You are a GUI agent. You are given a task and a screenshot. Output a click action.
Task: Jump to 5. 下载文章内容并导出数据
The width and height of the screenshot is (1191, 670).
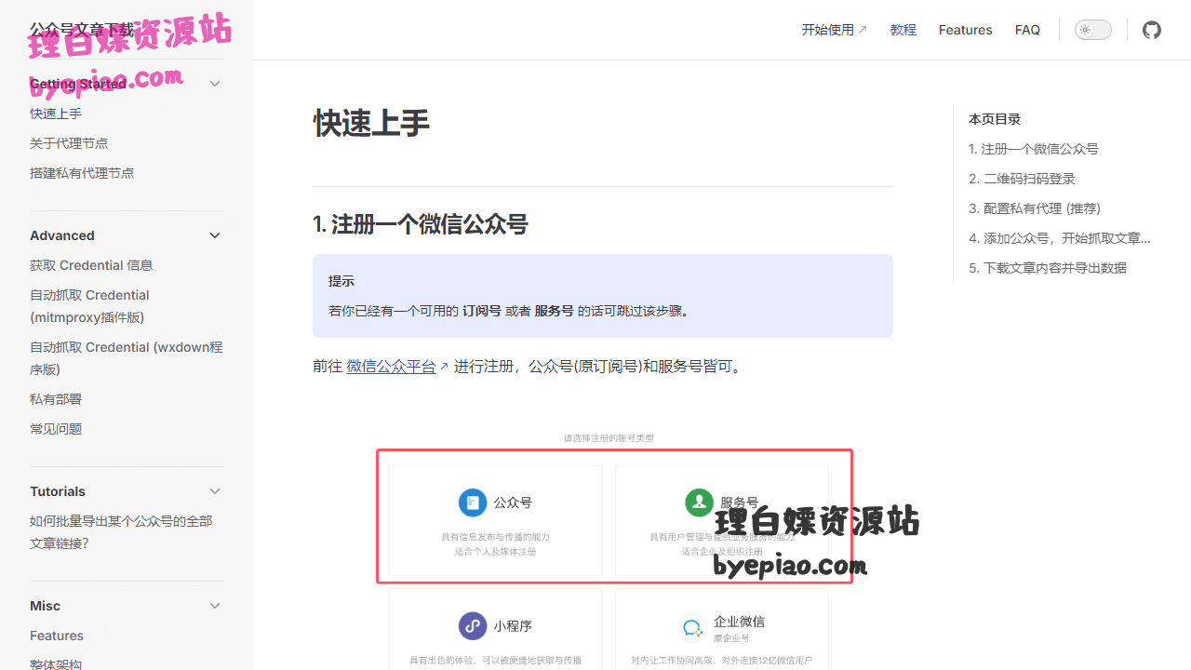1048,268
